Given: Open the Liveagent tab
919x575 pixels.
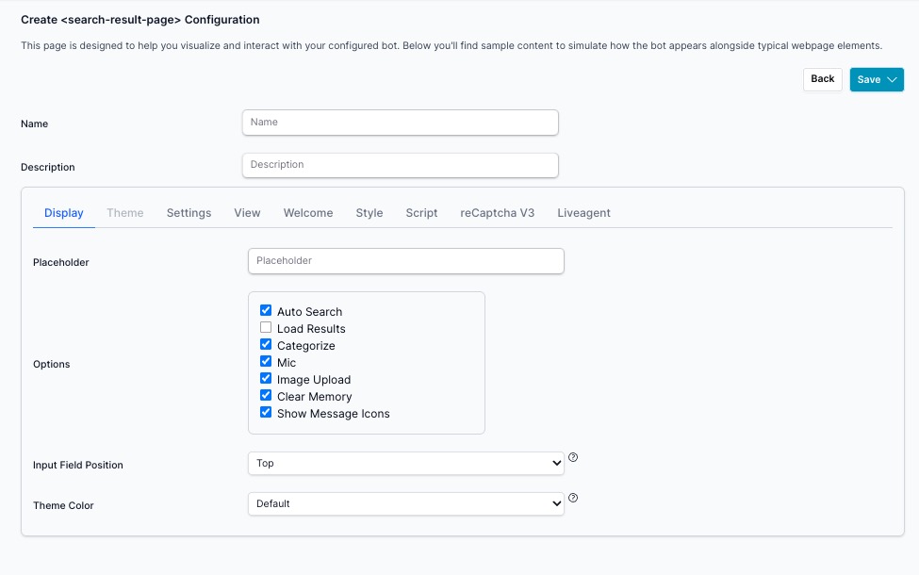Looking at the screenshot, I should tap(583, 213).
